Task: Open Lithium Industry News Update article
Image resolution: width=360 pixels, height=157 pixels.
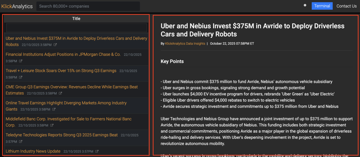Action: tap(33, 151)
